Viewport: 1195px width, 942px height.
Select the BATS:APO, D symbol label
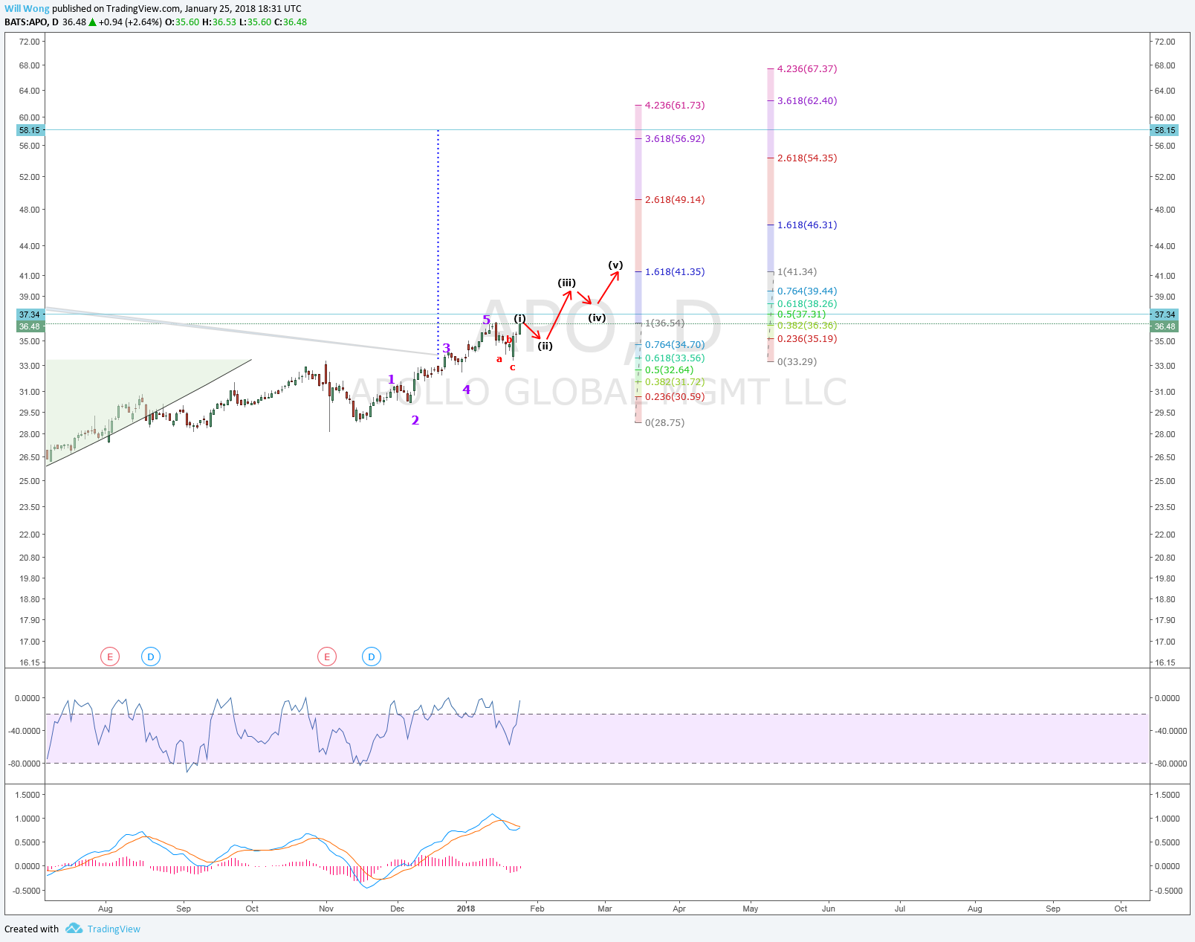click(31, 22)
